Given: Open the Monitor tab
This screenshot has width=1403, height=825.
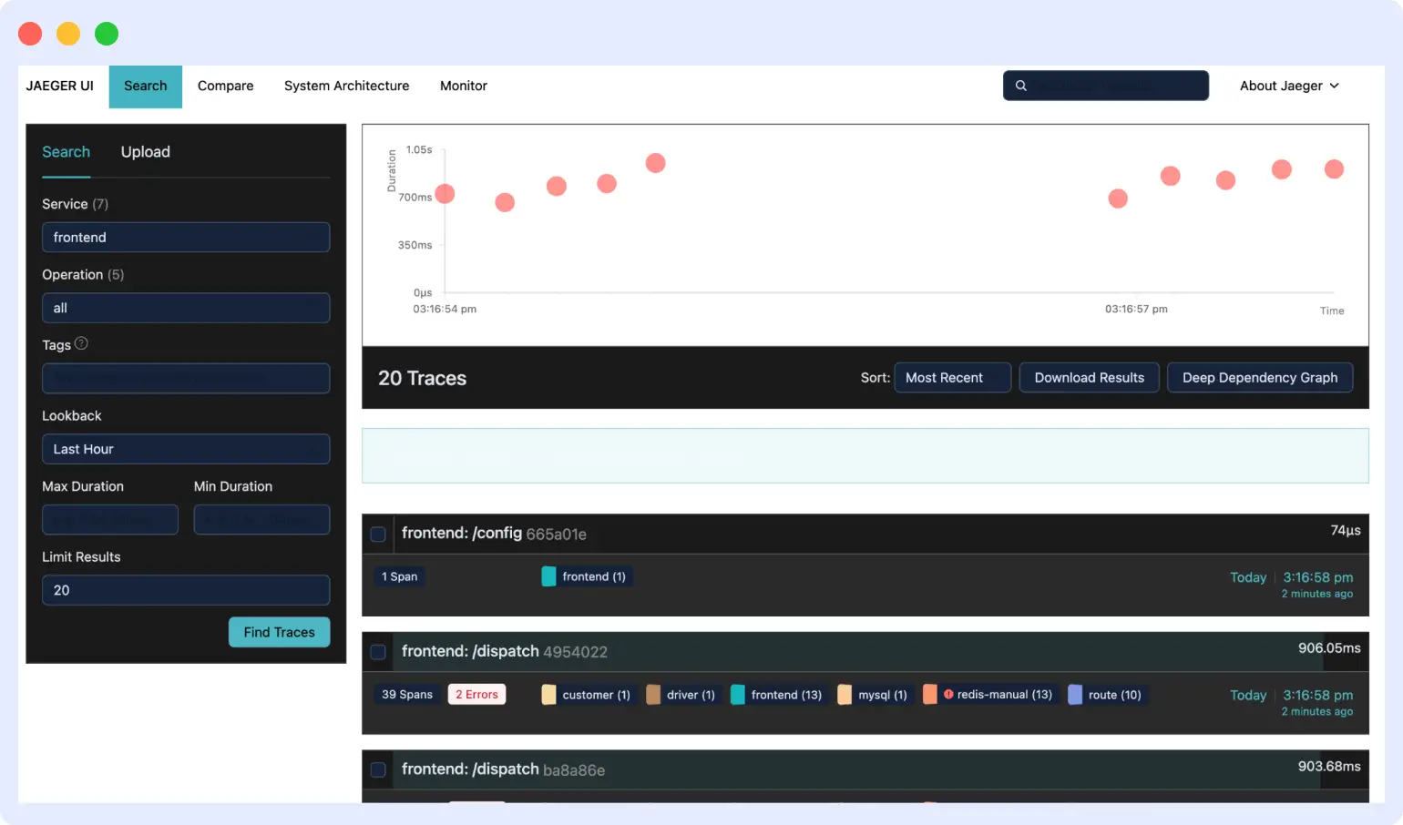Looking at the screenshot, I should 464,87.
